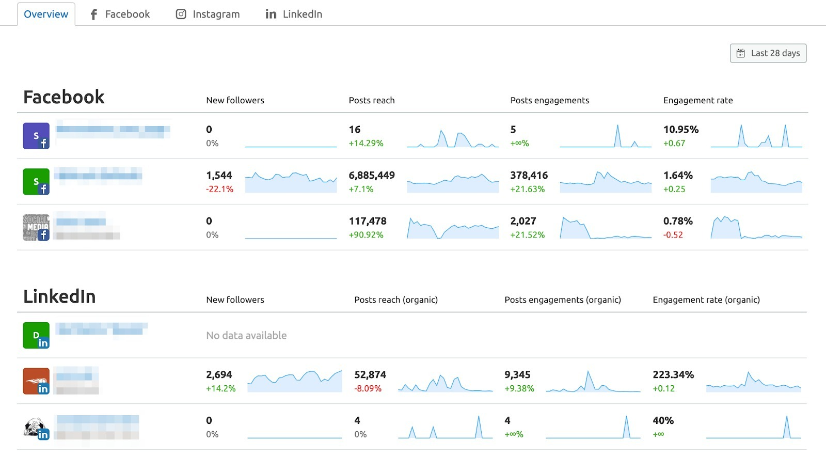The height and width of the screenshot is (472, 826).
Task: Click the orange LinkedIn profile avatar
Action: (36, 381)
